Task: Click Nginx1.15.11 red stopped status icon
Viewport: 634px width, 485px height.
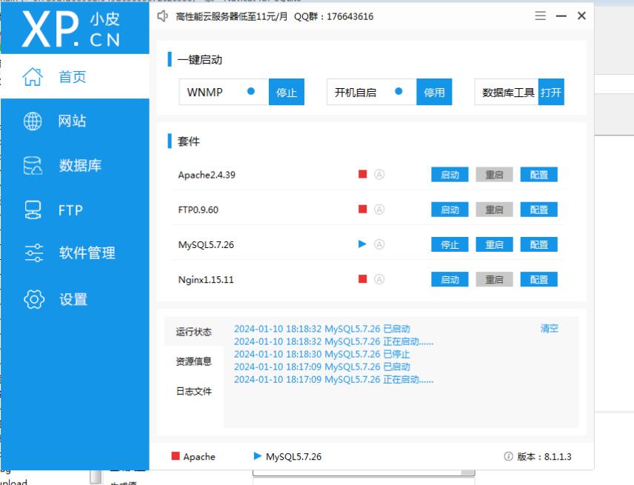Action: pos(363,279)
